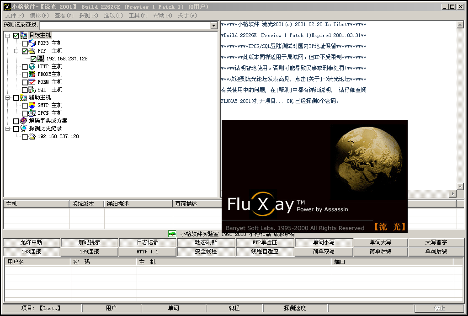Viewport: 468px width, 316px height.
Task: Check the POP3 主机 checkbox
Action: pyautogui.click(x=25, y=43)
